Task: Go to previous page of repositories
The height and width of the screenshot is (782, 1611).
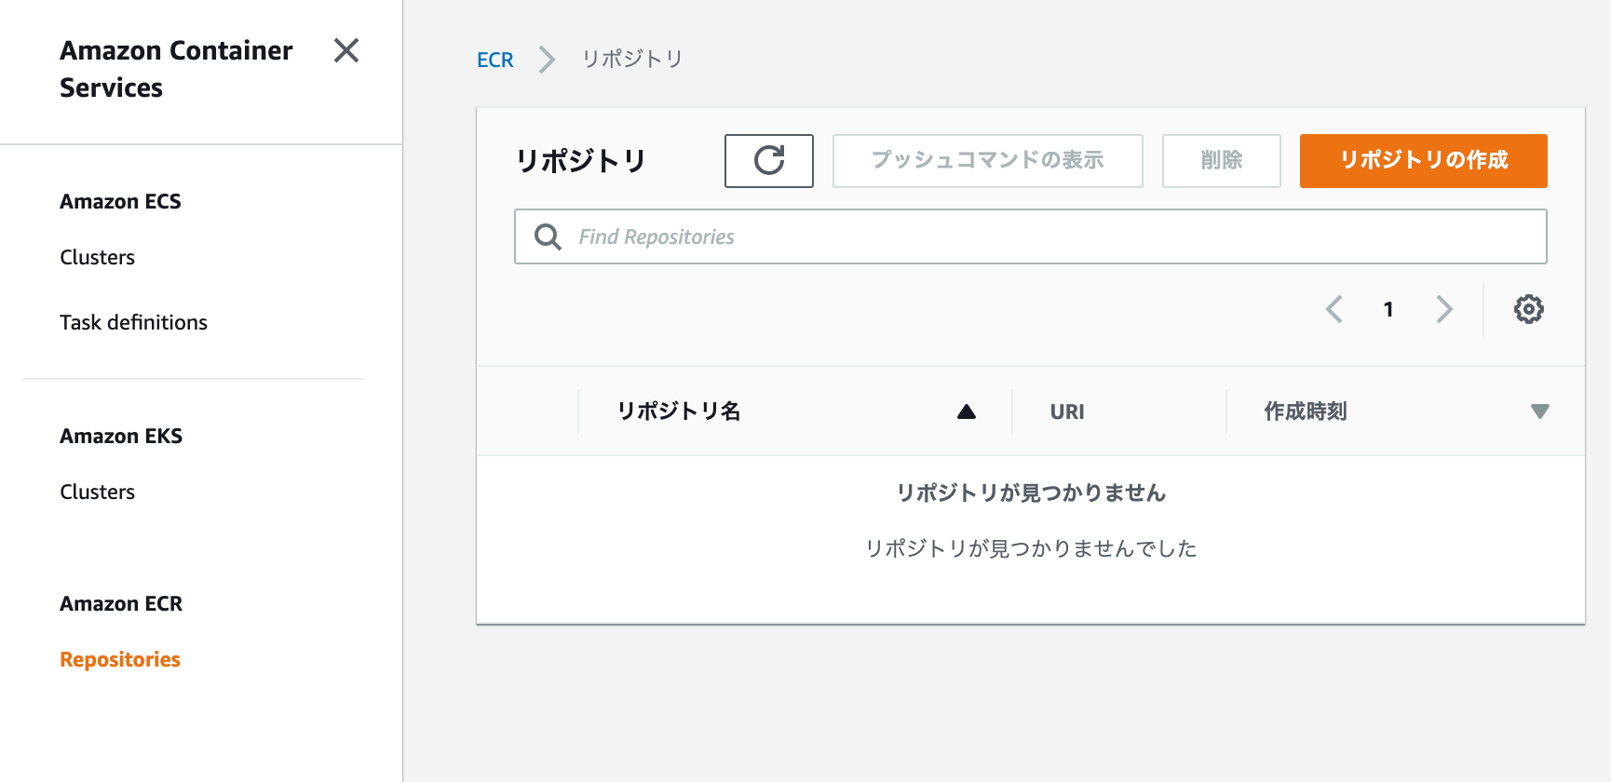Action: point(1334,309)
